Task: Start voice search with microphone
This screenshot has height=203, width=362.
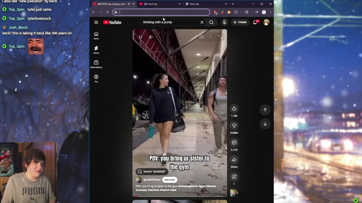Action: click(x=225, y=22)
